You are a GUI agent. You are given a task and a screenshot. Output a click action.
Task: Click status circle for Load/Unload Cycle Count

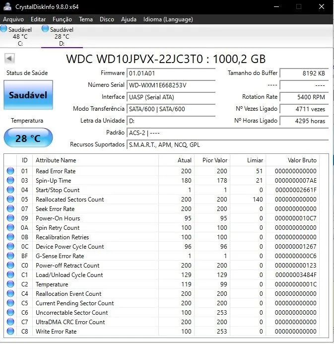[10, 275]
